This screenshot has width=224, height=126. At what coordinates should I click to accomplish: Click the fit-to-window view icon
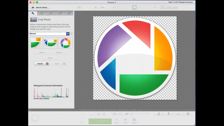[115, 114]
